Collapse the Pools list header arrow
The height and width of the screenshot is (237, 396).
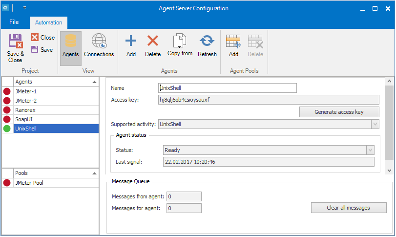[94, 173]
